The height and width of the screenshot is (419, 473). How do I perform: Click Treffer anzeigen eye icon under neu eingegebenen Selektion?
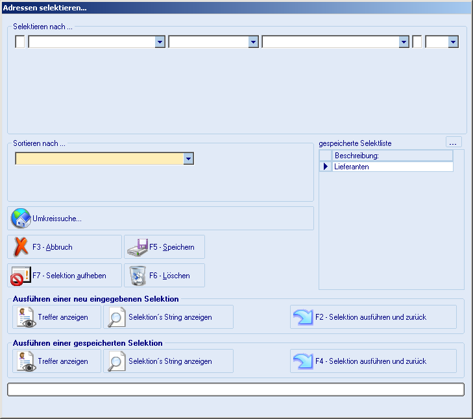click(26, 317)
